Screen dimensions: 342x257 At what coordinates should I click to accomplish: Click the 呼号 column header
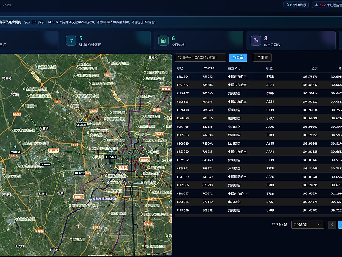tap(180, 69)
